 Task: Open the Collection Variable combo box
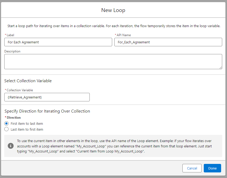[x=47, y=97]
